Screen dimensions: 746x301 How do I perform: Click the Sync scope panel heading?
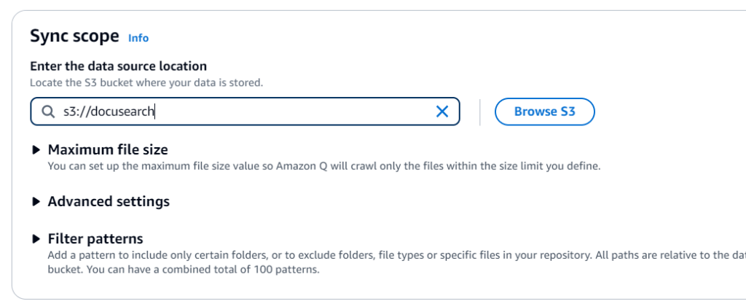click(x=75, y=36)
